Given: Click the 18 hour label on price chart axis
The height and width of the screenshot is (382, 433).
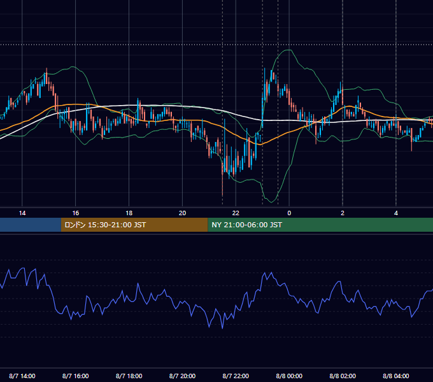Looking at the screenshot, I should [x=129, y=213].
